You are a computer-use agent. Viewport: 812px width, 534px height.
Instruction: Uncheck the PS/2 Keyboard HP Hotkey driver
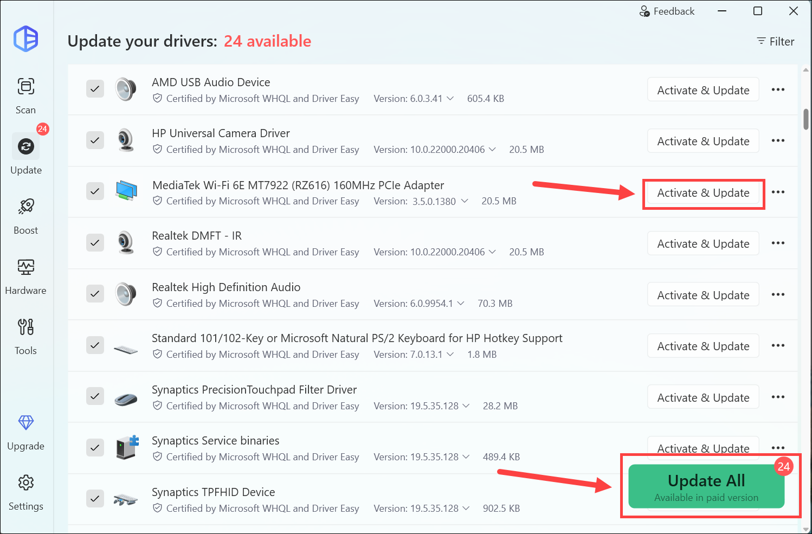[95, 345]
